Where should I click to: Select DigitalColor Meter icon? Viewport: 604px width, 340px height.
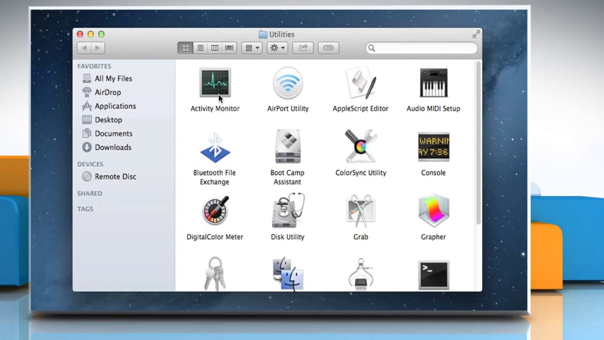click(x=215, y=211)
